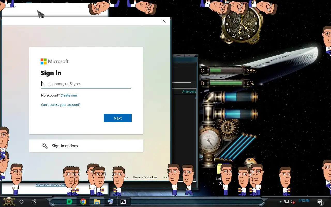Open Task View on taskbar
Viewport: 331px width, 207px height.
point(34,202)
